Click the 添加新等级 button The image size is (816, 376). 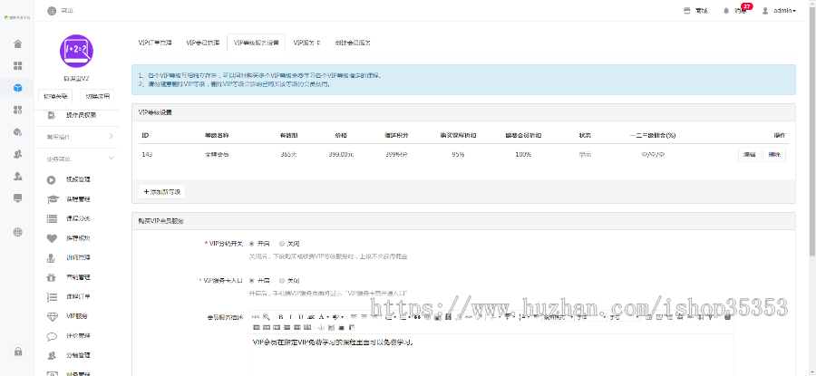(162, 192)
